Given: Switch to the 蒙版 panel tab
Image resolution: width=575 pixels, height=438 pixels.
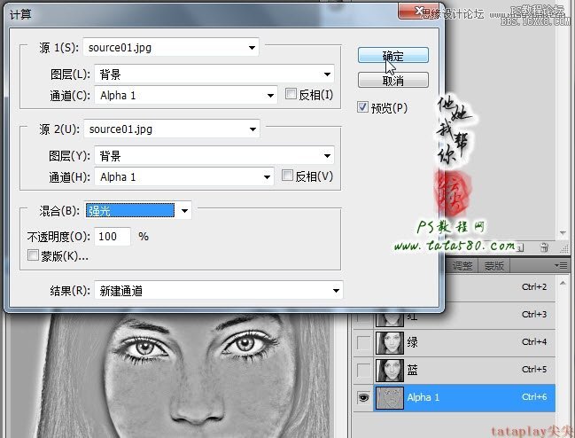Looking at the screenshot, I should (493, 266).
